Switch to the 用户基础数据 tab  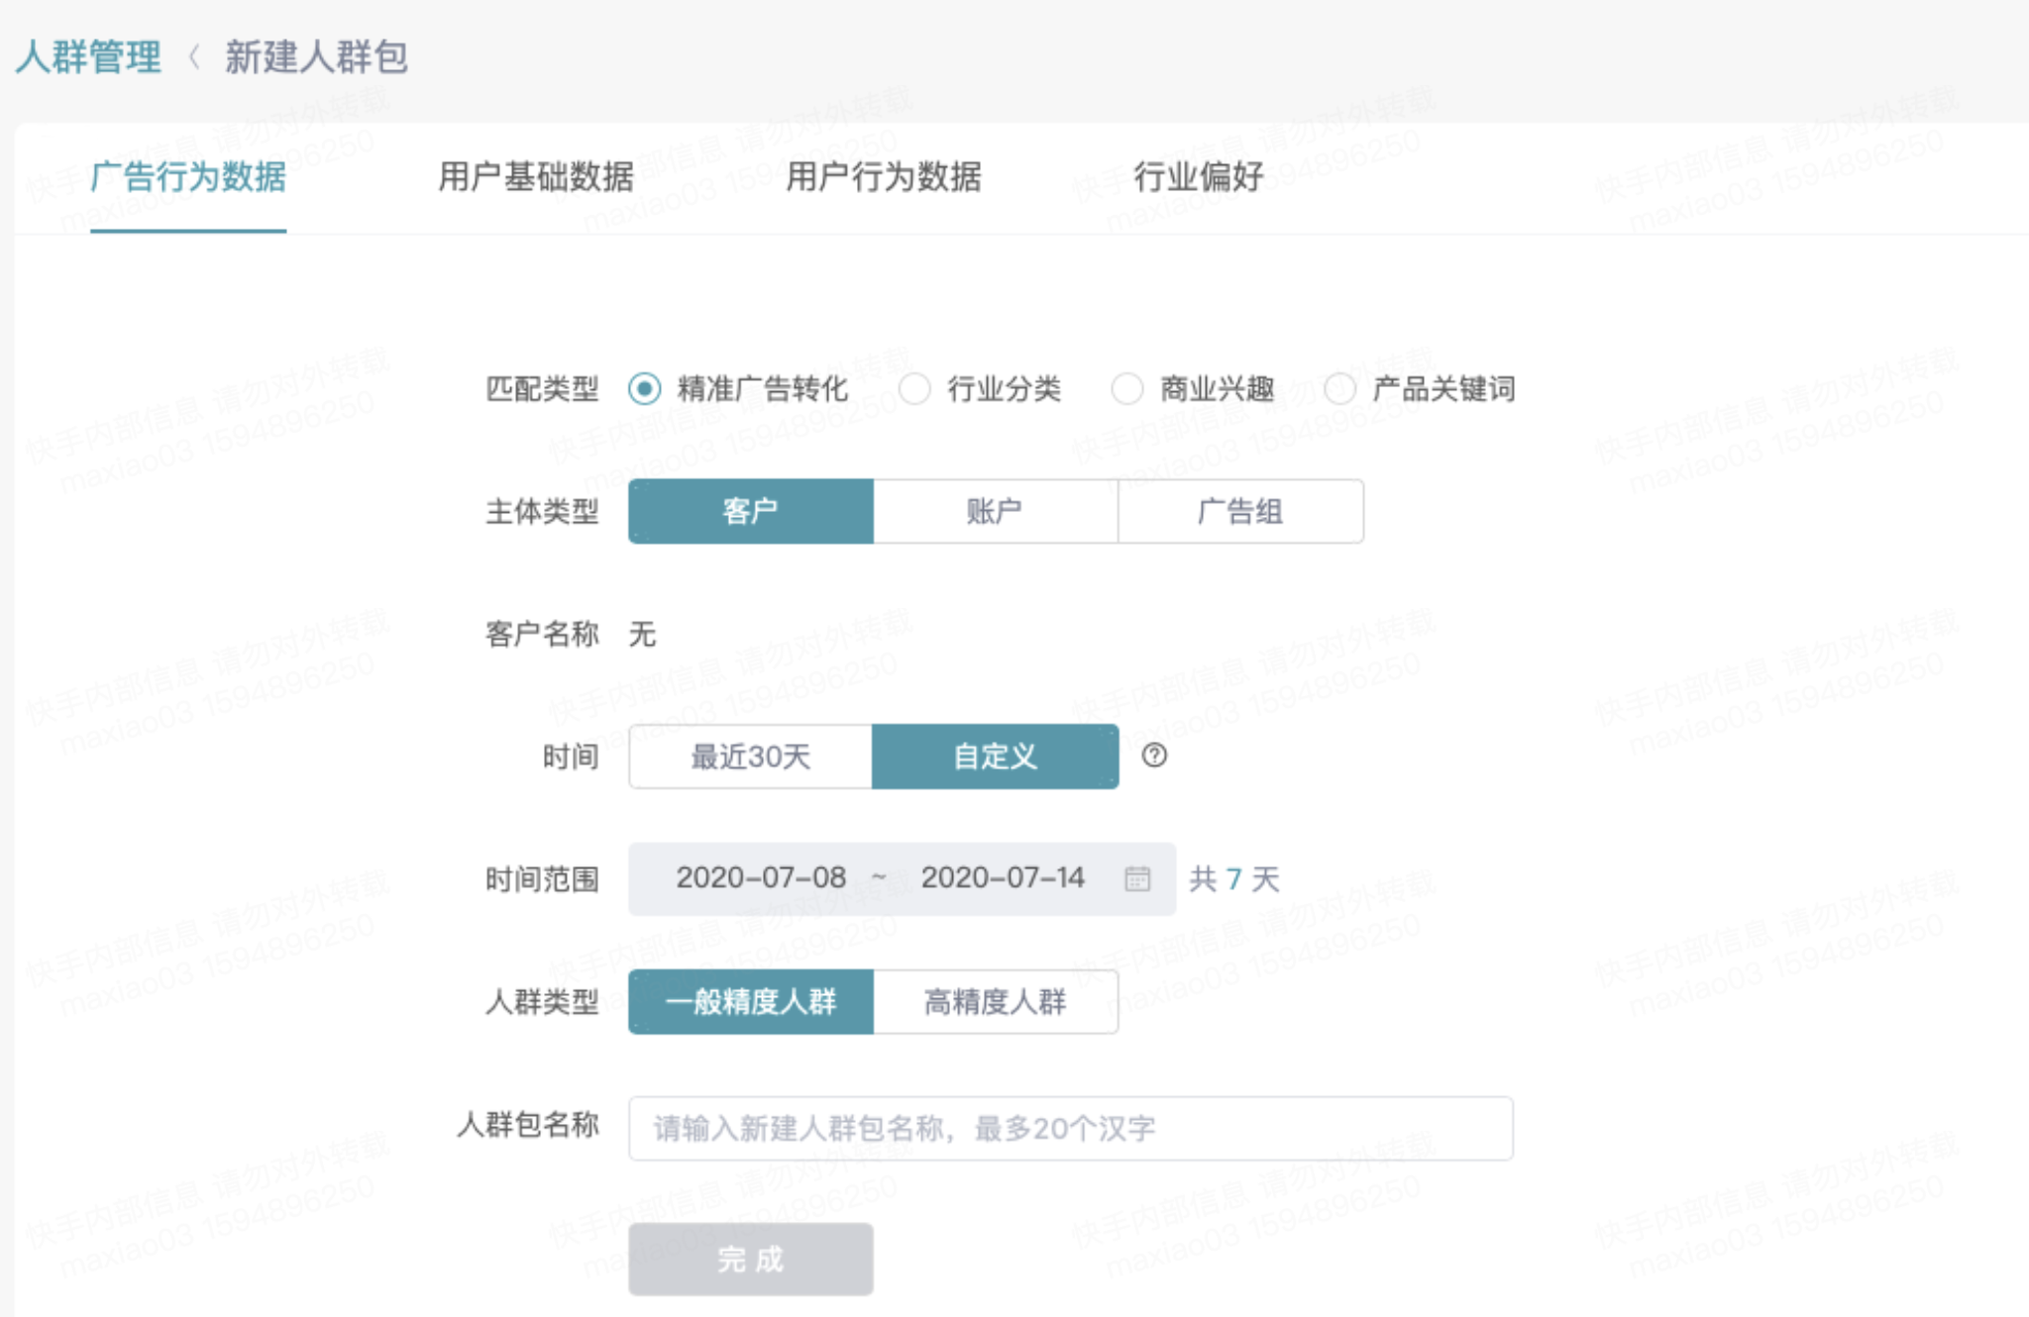(x=536, y=177)
